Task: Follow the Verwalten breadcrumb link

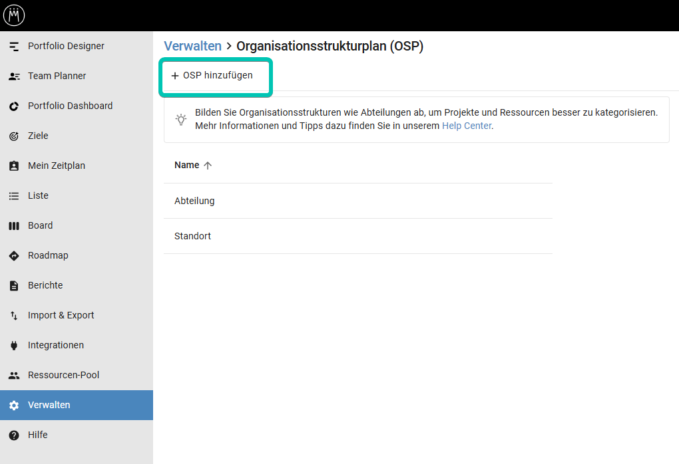Action: (192, 47)
